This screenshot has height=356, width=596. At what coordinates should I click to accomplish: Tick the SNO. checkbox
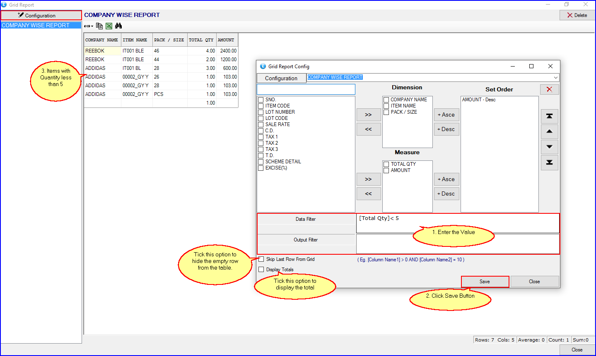pyautogui.click(x=261, y=100)
